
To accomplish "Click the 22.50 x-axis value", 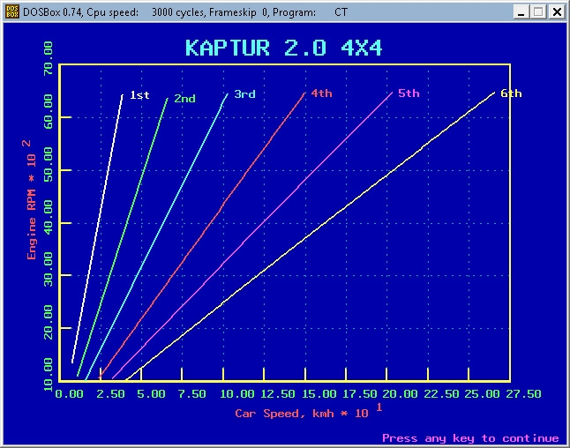I will click(x=441, y=394).
